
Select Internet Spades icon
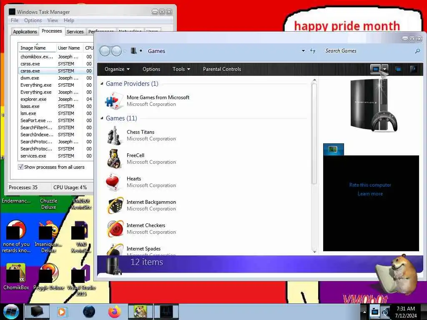[115, 249]
